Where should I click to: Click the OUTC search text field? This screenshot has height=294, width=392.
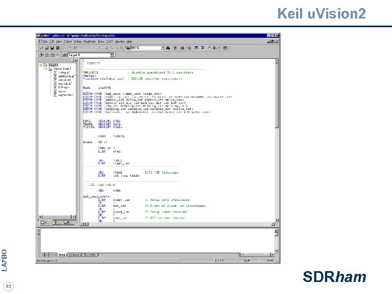pyautogui.click(x=145, y=48)
